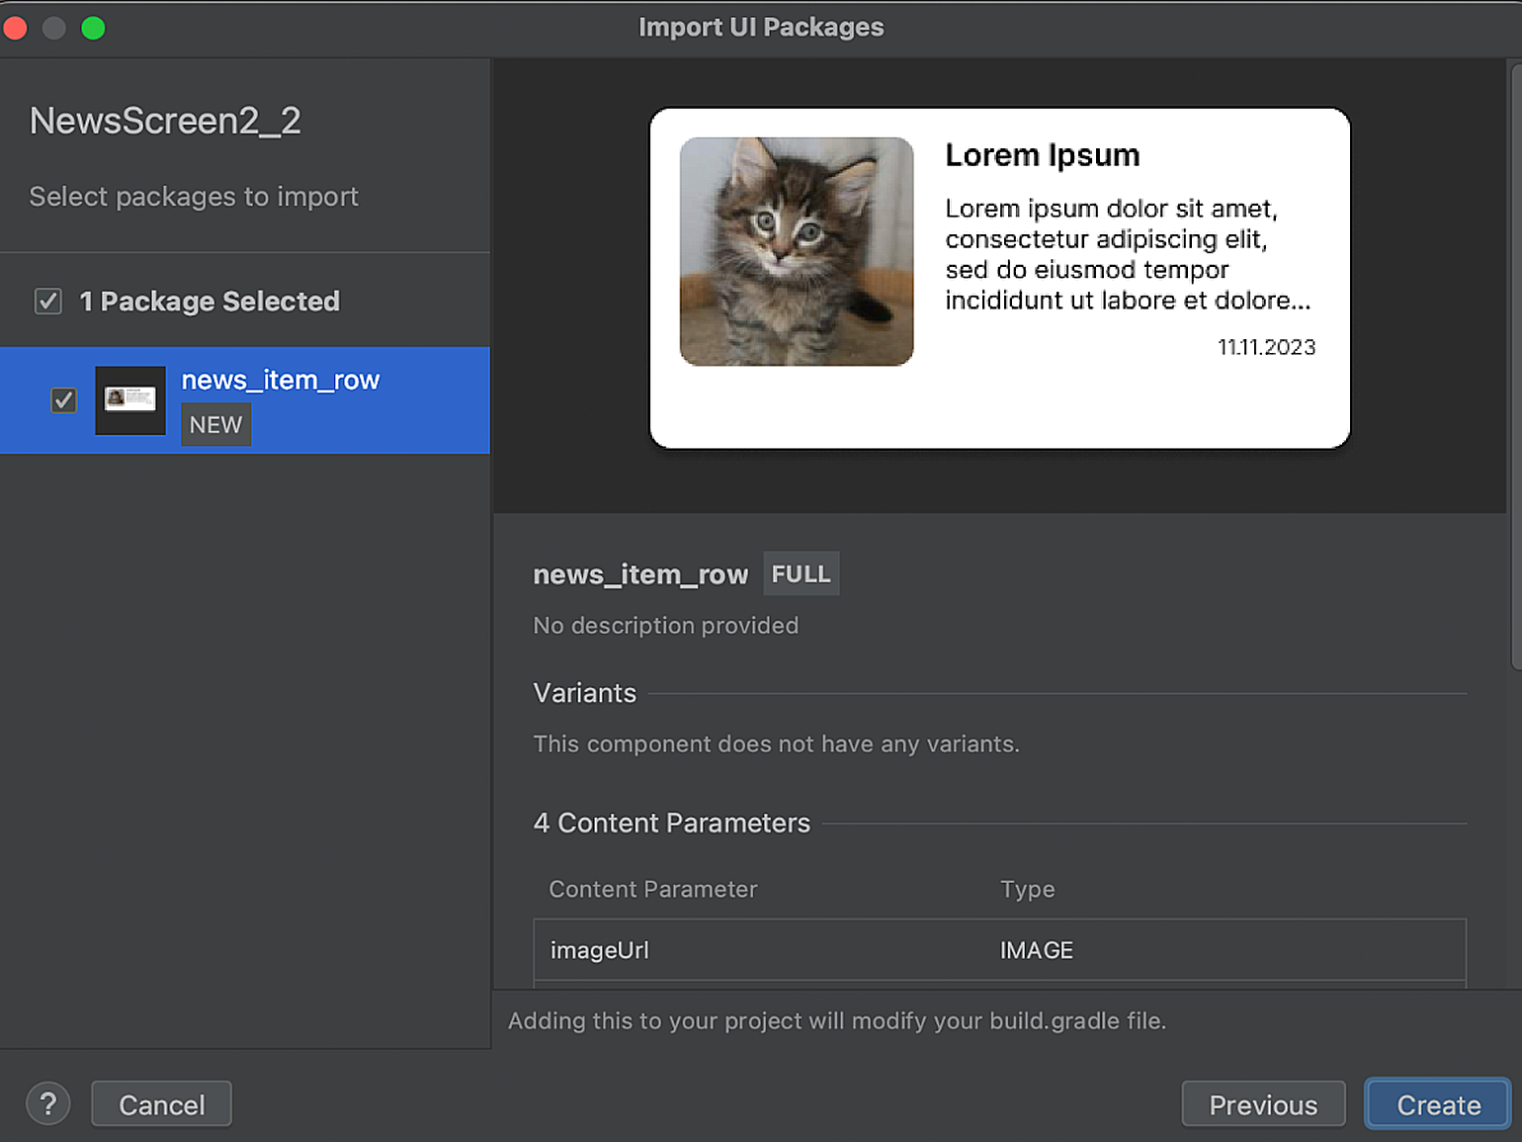
Task: Click 'This component does not have any variants.'
Action: coord(777,744)
